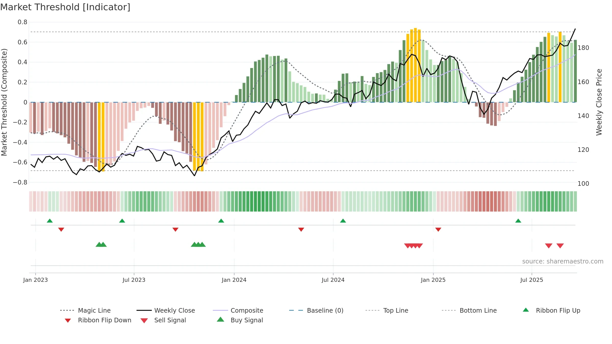Click the Jul 2025 axis label
This screenshot has height=344, width=612.
pos(532,280)
